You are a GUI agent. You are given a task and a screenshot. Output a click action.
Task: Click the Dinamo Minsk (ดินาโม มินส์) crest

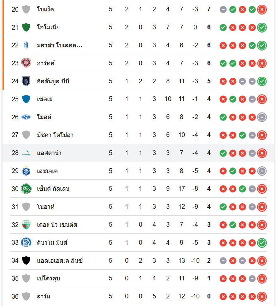click(x=26, y=243)
